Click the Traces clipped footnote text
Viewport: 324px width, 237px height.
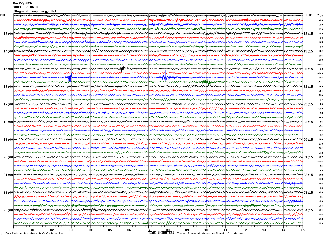[x=210, y=234]
